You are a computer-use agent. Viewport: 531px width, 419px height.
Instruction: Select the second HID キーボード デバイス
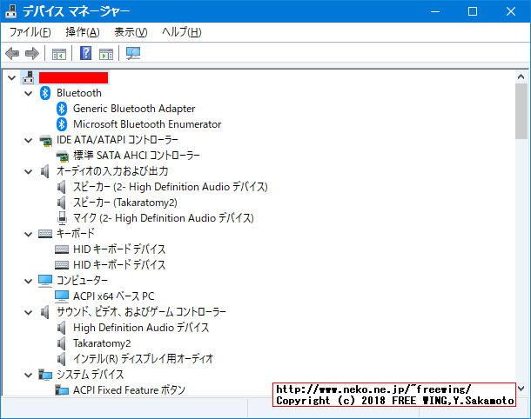pyautogui.click(x=119, y=265)
